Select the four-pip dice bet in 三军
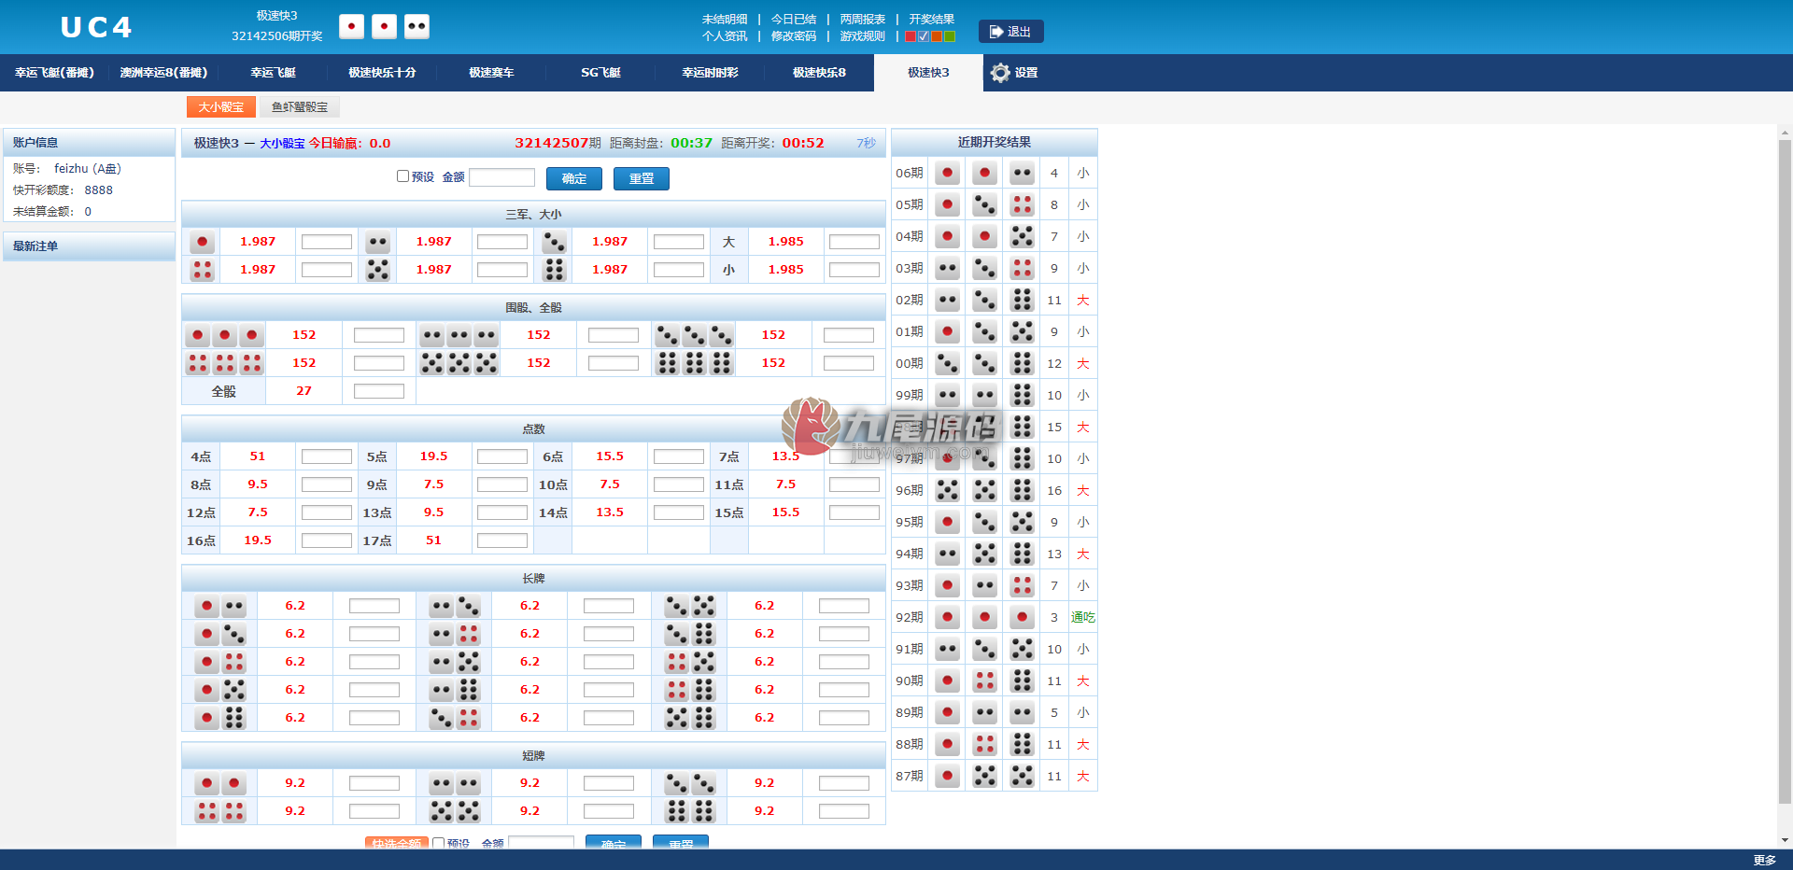The image size is (1793, 870). click(x=202, y=270)
